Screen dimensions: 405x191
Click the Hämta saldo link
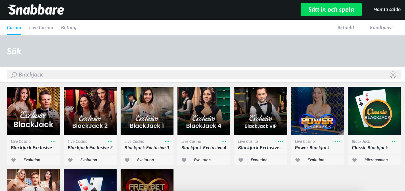tap(387, 10)
